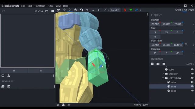Click the move left arrow in toolbar
Screen dimensions: 195x109
pos(99,10)
